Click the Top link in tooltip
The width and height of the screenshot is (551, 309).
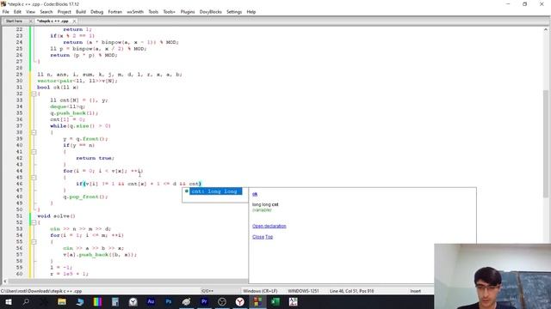click(269, 237)
